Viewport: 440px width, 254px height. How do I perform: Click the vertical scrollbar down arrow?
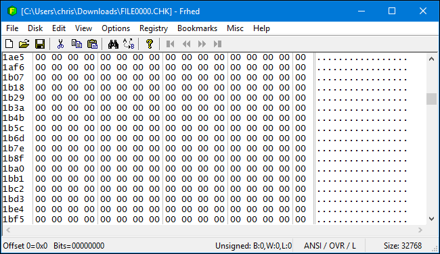point(431,219)
